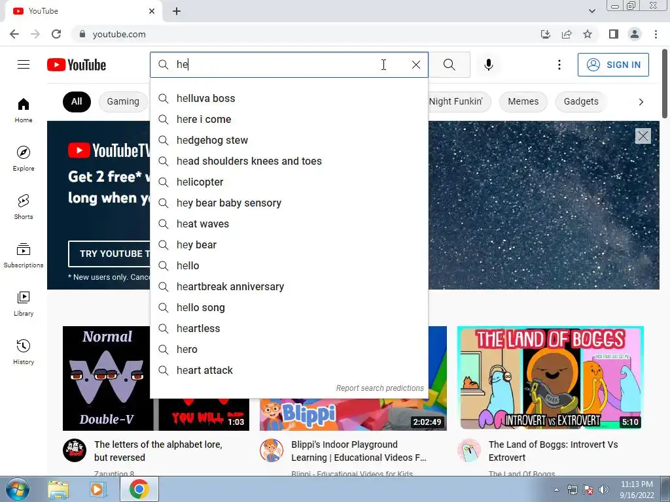The height and width of the screenshot is (502, 670).
Task: Click alphabet lore channel avatar
Action: click(75, 450)
